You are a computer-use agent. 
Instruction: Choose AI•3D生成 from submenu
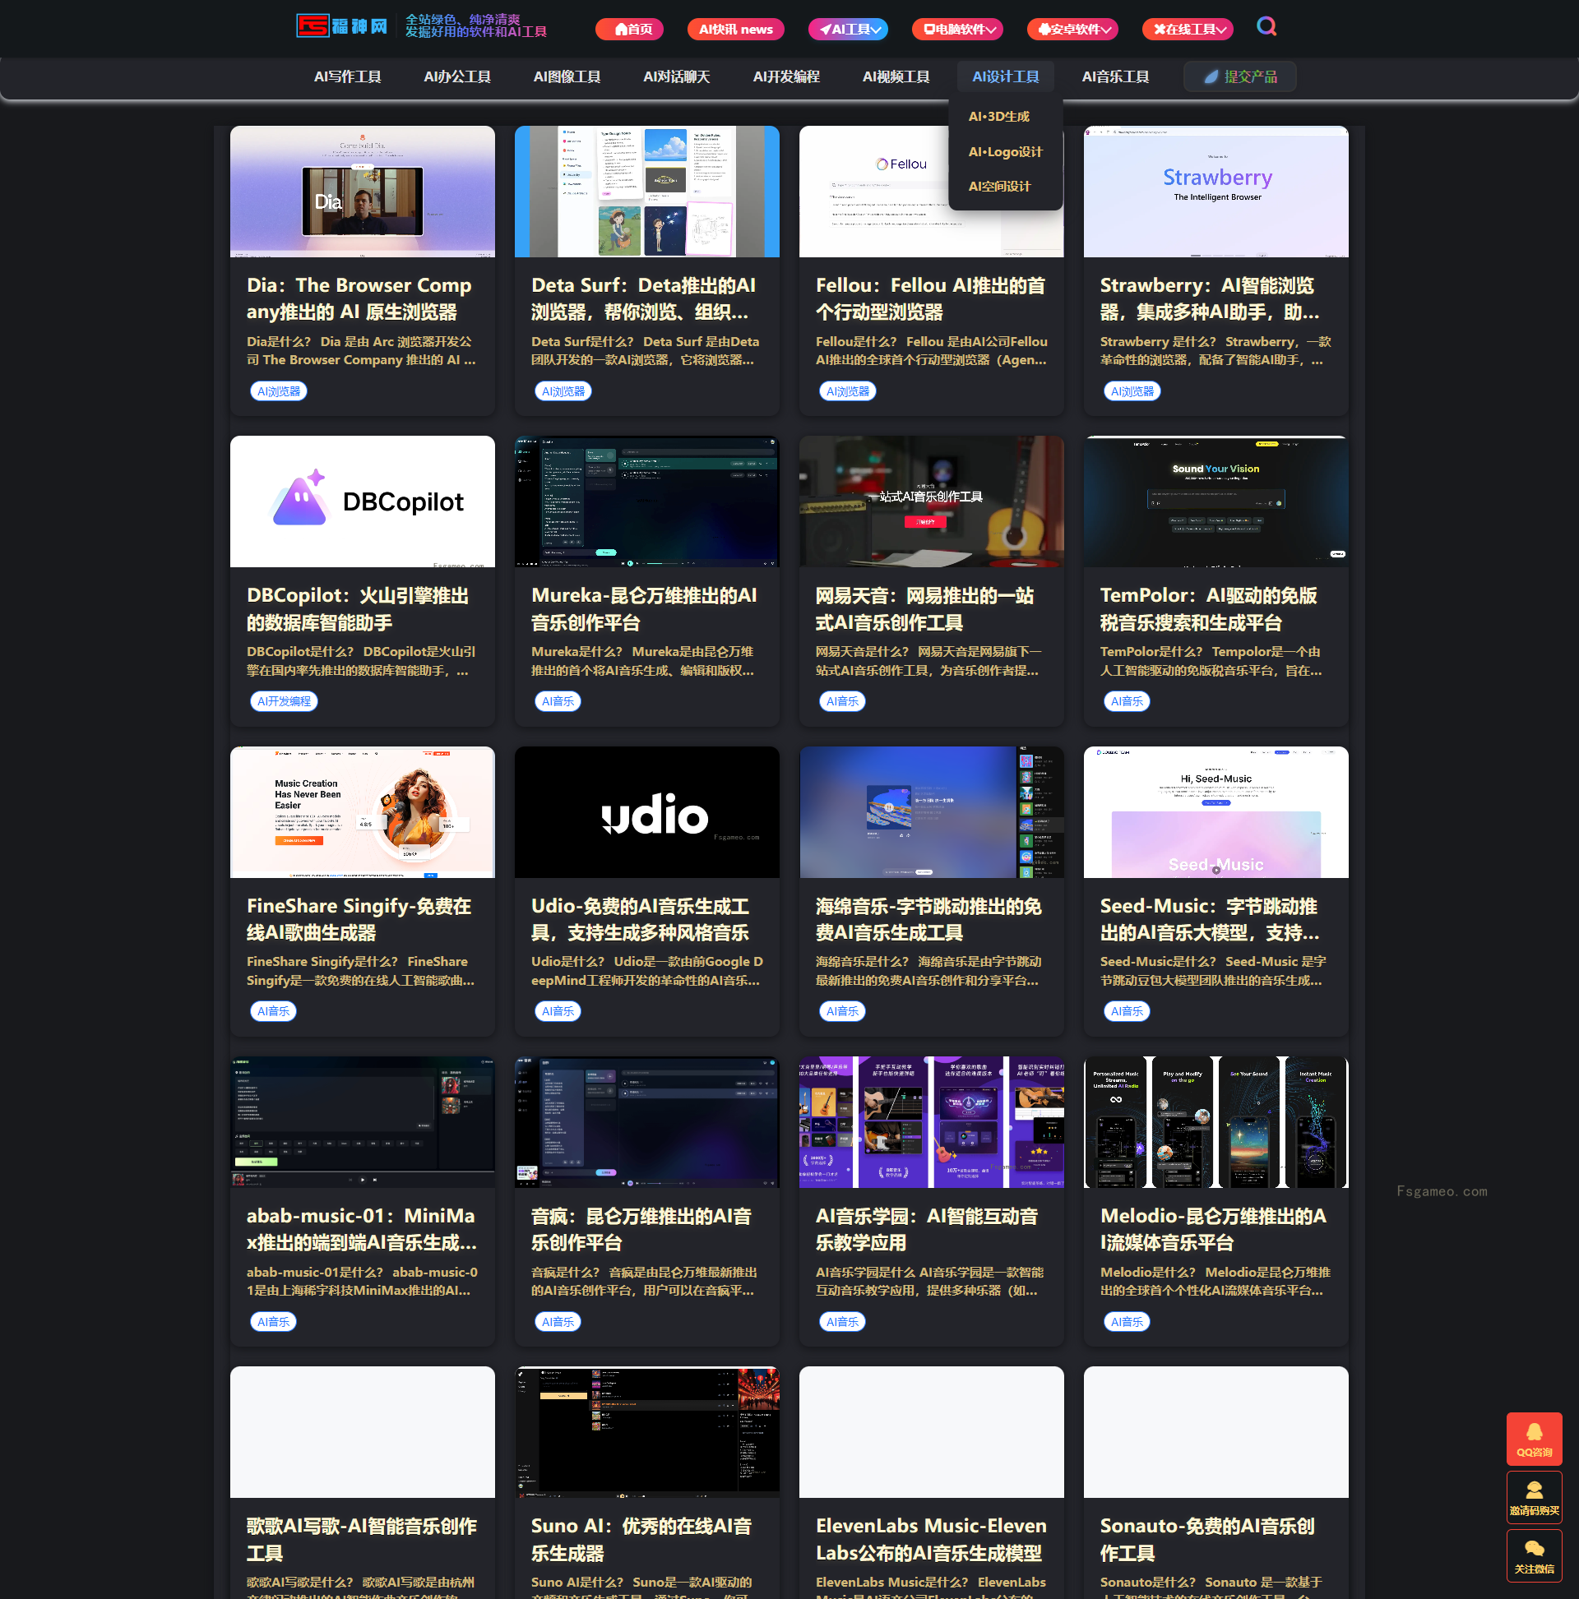tap(998, 117)
